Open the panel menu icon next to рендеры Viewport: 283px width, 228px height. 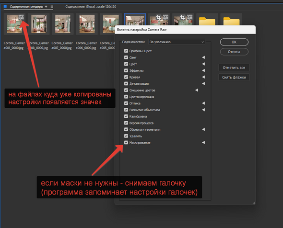point(52,7)
